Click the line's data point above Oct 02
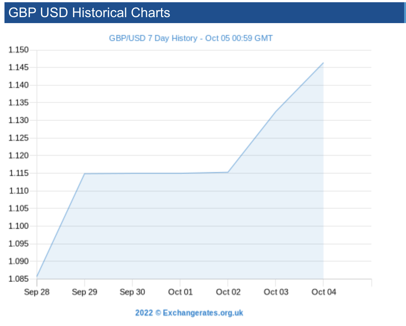 pos(228,172)
